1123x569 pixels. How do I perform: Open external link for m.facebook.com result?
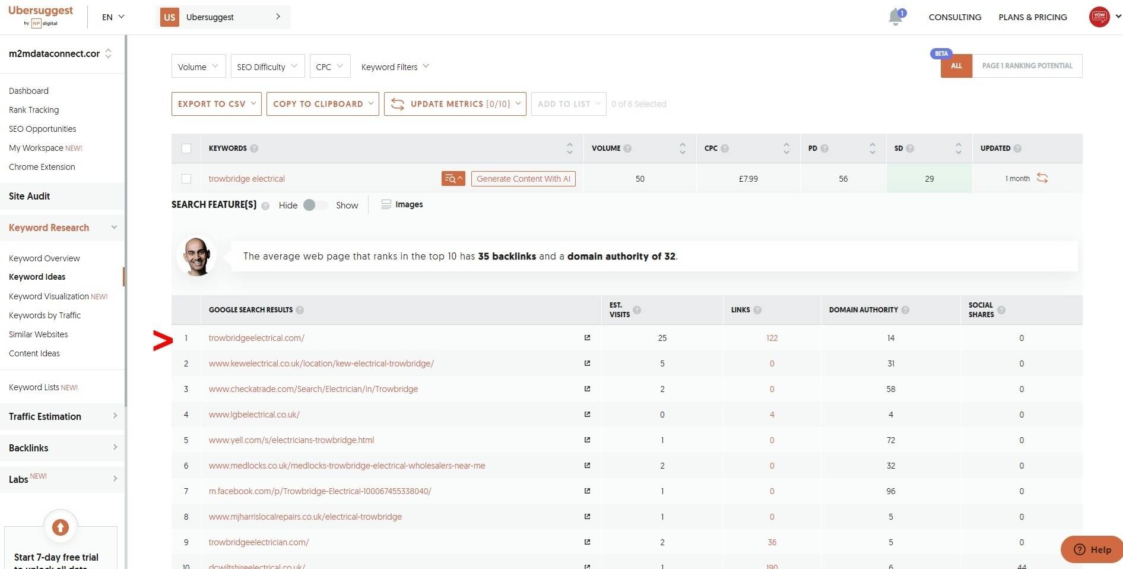pyautogui.click(x=587, y=491)
